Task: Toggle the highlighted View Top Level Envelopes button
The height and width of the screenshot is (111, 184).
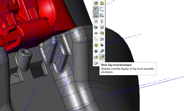Action: pos(102,57)
